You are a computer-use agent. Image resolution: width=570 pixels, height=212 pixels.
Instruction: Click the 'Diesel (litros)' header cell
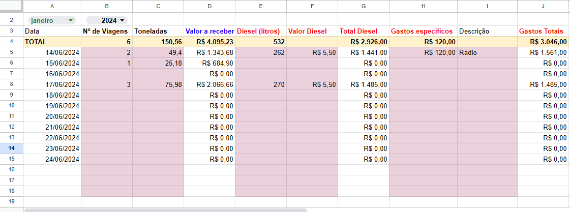[x=261, y=32]
